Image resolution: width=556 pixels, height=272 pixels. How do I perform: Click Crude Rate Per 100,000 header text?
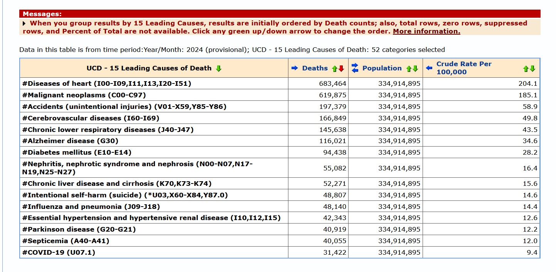point(464,68)
